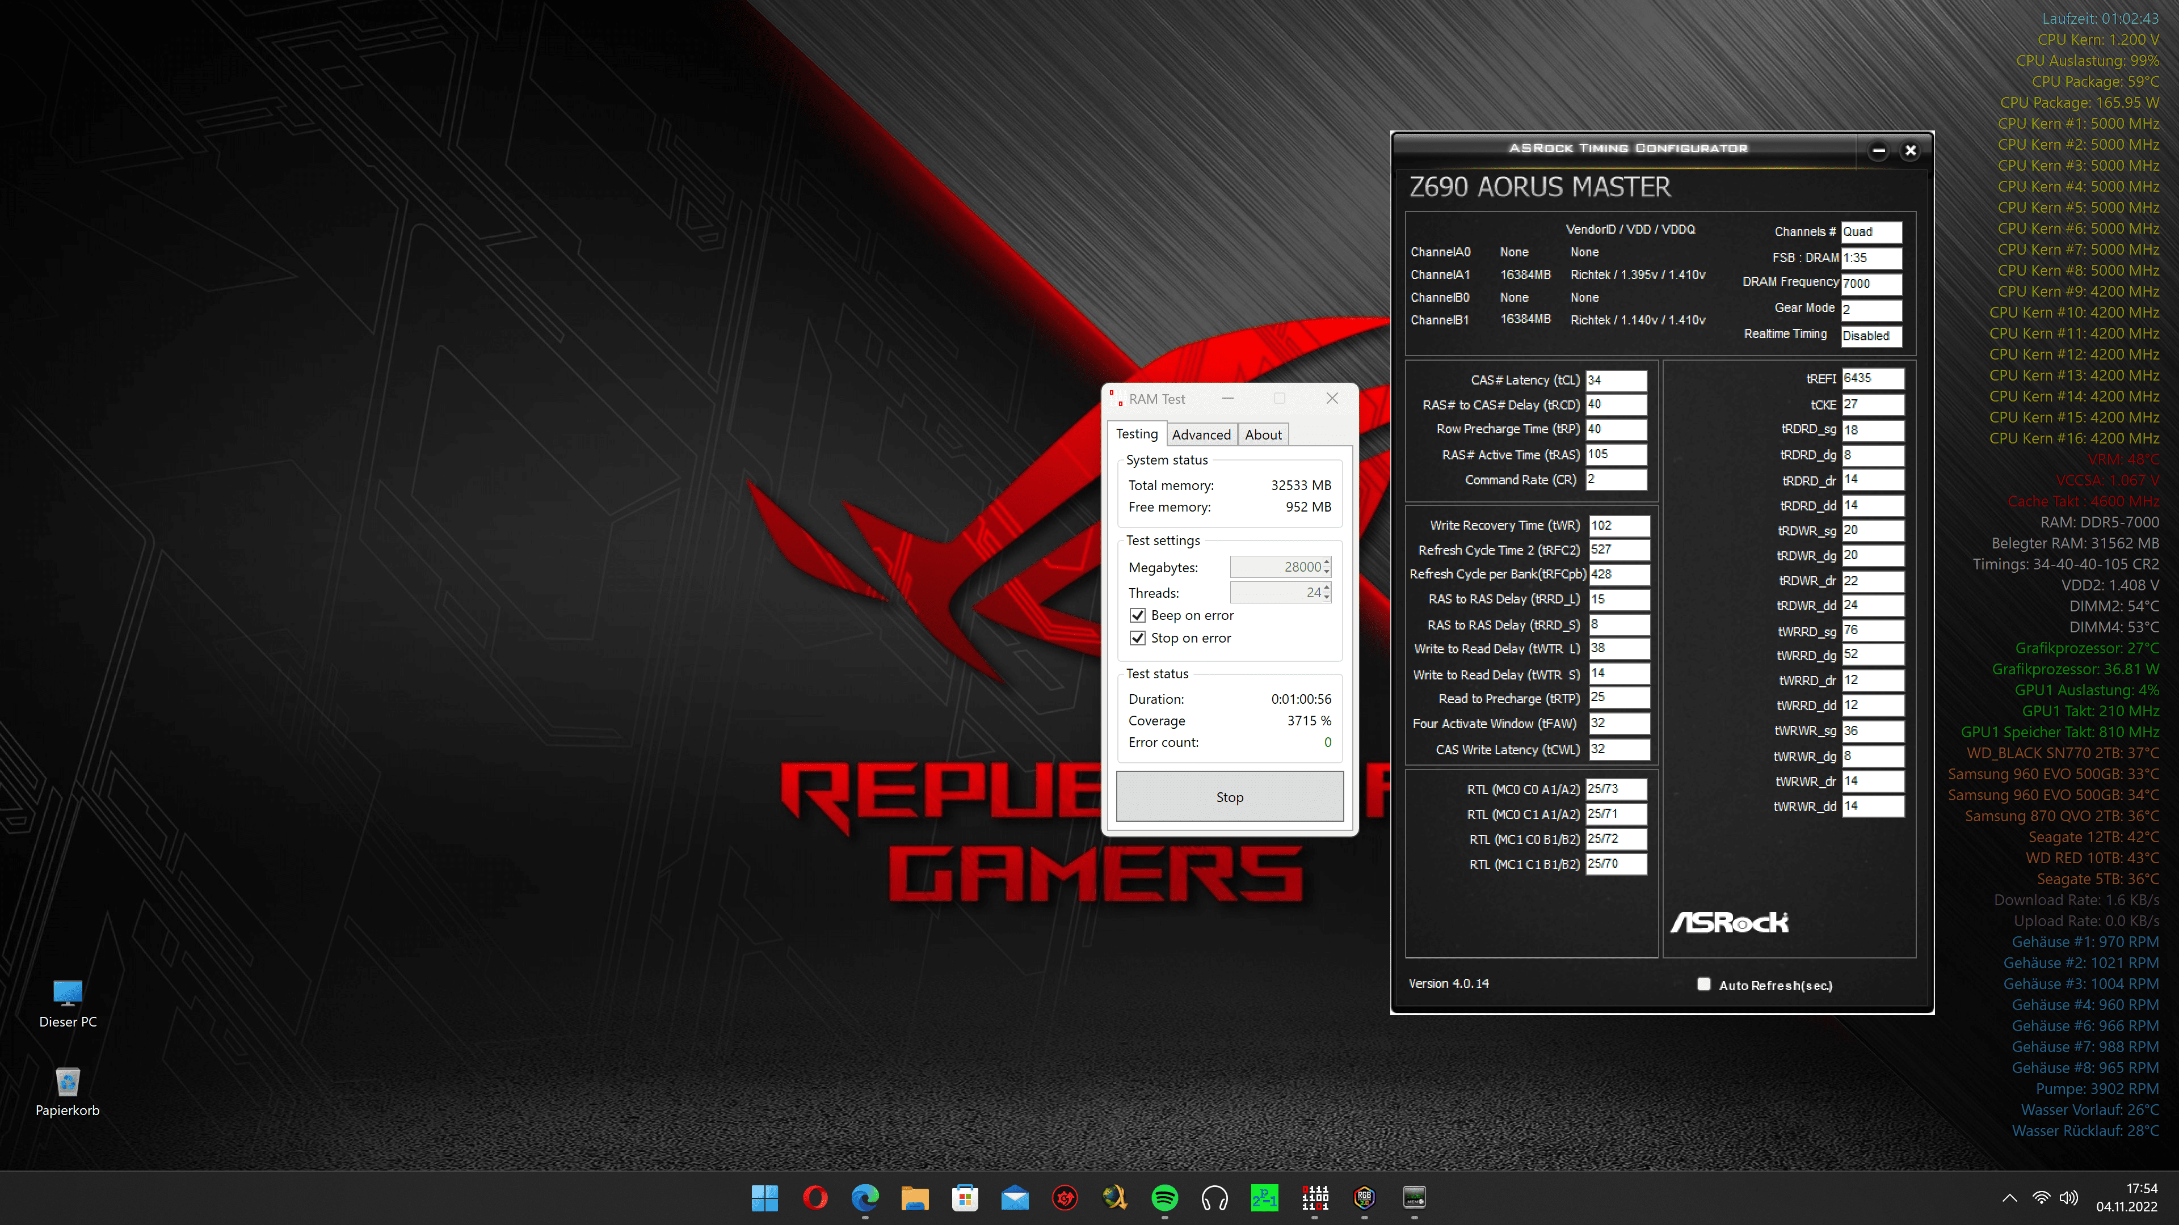Image resolution: width=2179 pixels, height=1225 pixels.
Task: Open RGB Fusion 2.0 taskbar icon
Action: [x=1364, y=1197]
